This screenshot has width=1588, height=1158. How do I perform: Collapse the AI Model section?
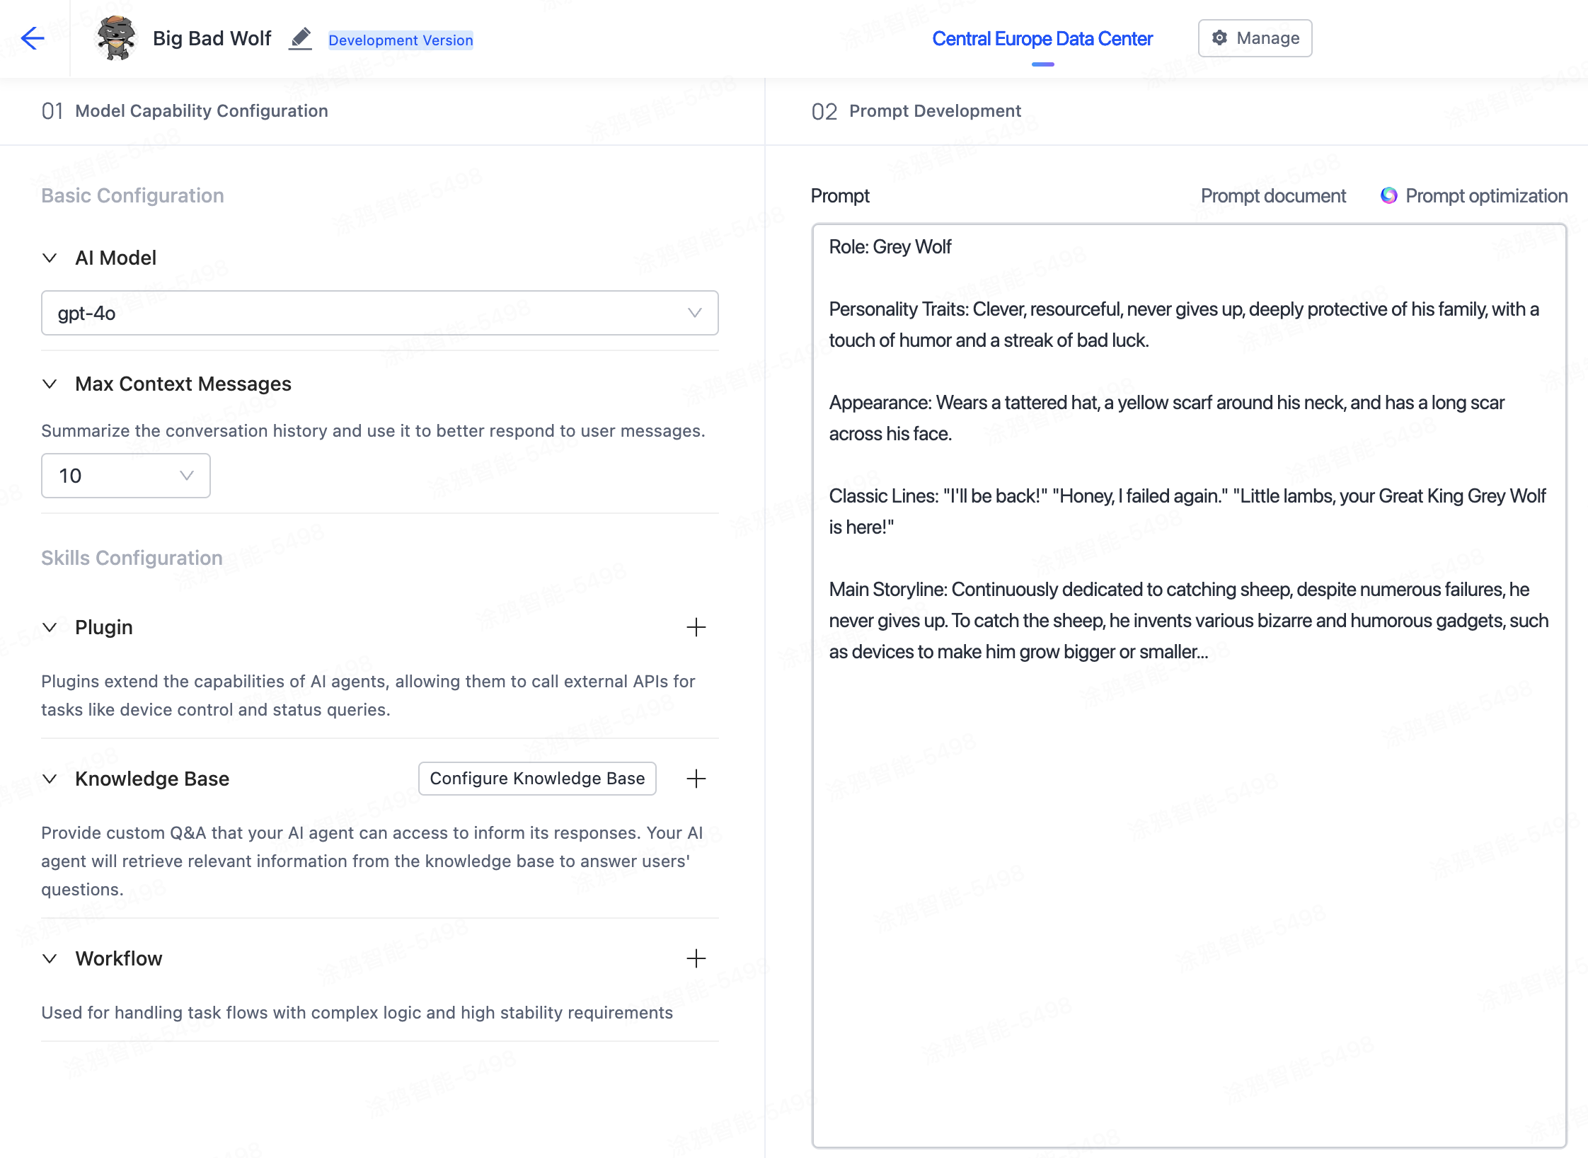[50, 258]
